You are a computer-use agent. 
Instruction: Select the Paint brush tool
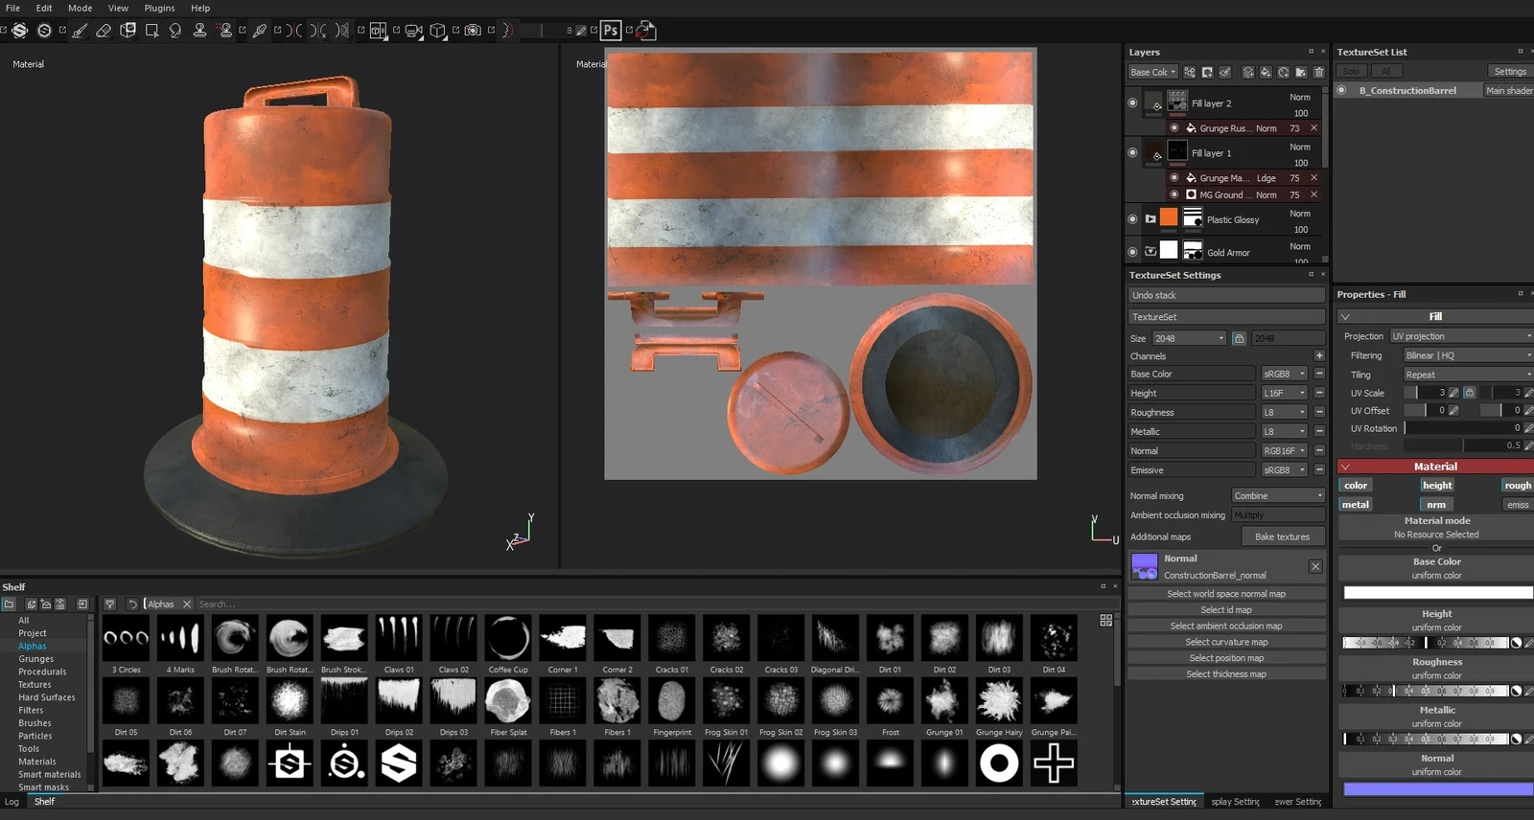[80, 31]
